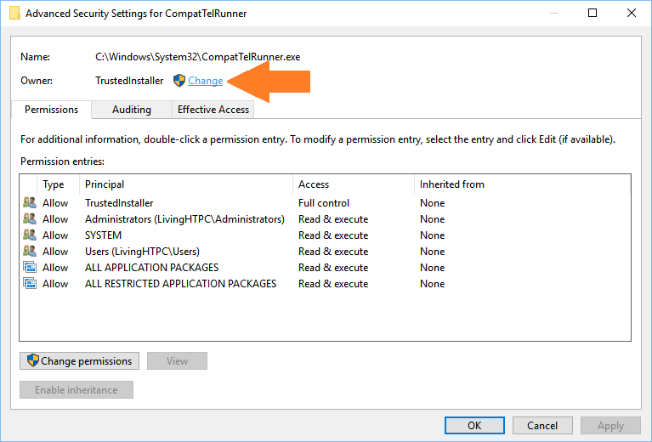This screenshot has height=442, width=652.
Task: Minimize the Advanced Security Settings window
Action: pyautogui.click(x=554, y=13)
